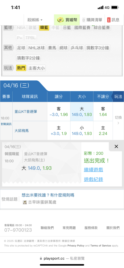Click the 切換 switch play-type arrow
This screenshot has height=268, width=124.
point(118,120)
